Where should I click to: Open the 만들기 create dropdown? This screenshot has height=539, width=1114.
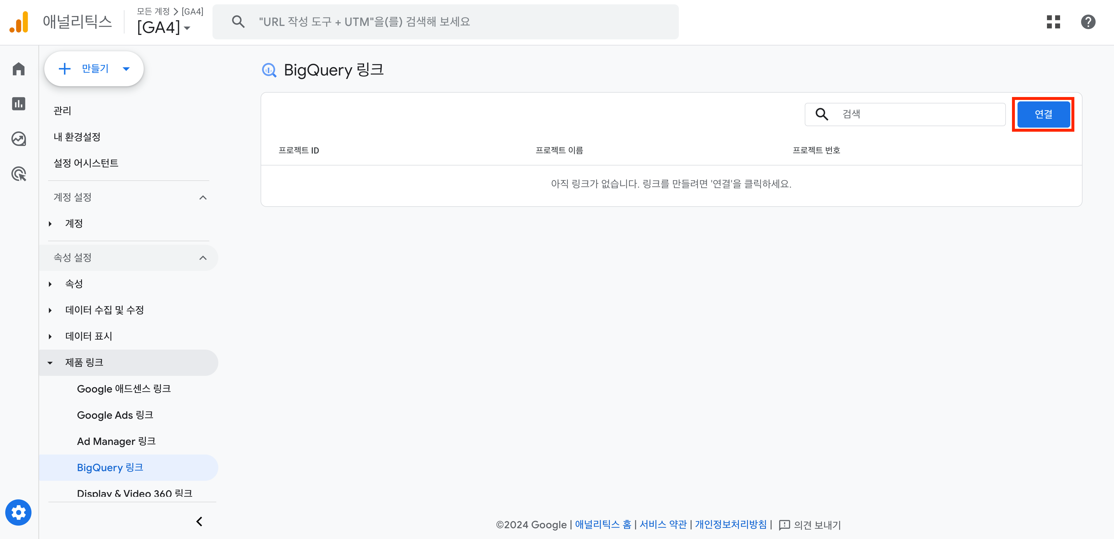click(94, 69)
